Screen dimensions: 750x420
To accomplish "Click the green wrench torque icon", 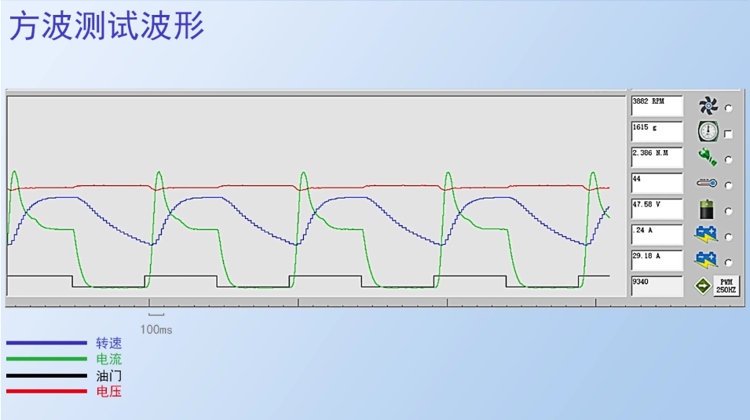I will [x=708, y=158].
